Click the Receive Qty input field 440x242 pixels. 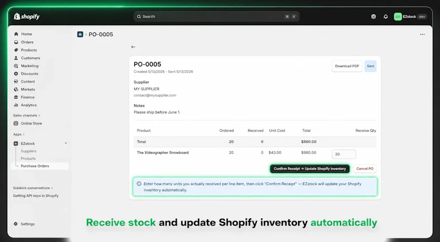(344, 154)
